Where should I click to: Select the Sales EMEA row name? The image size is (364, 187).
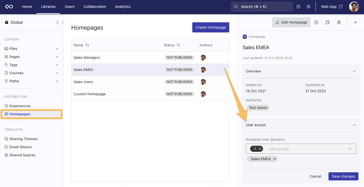coord(83,70)
